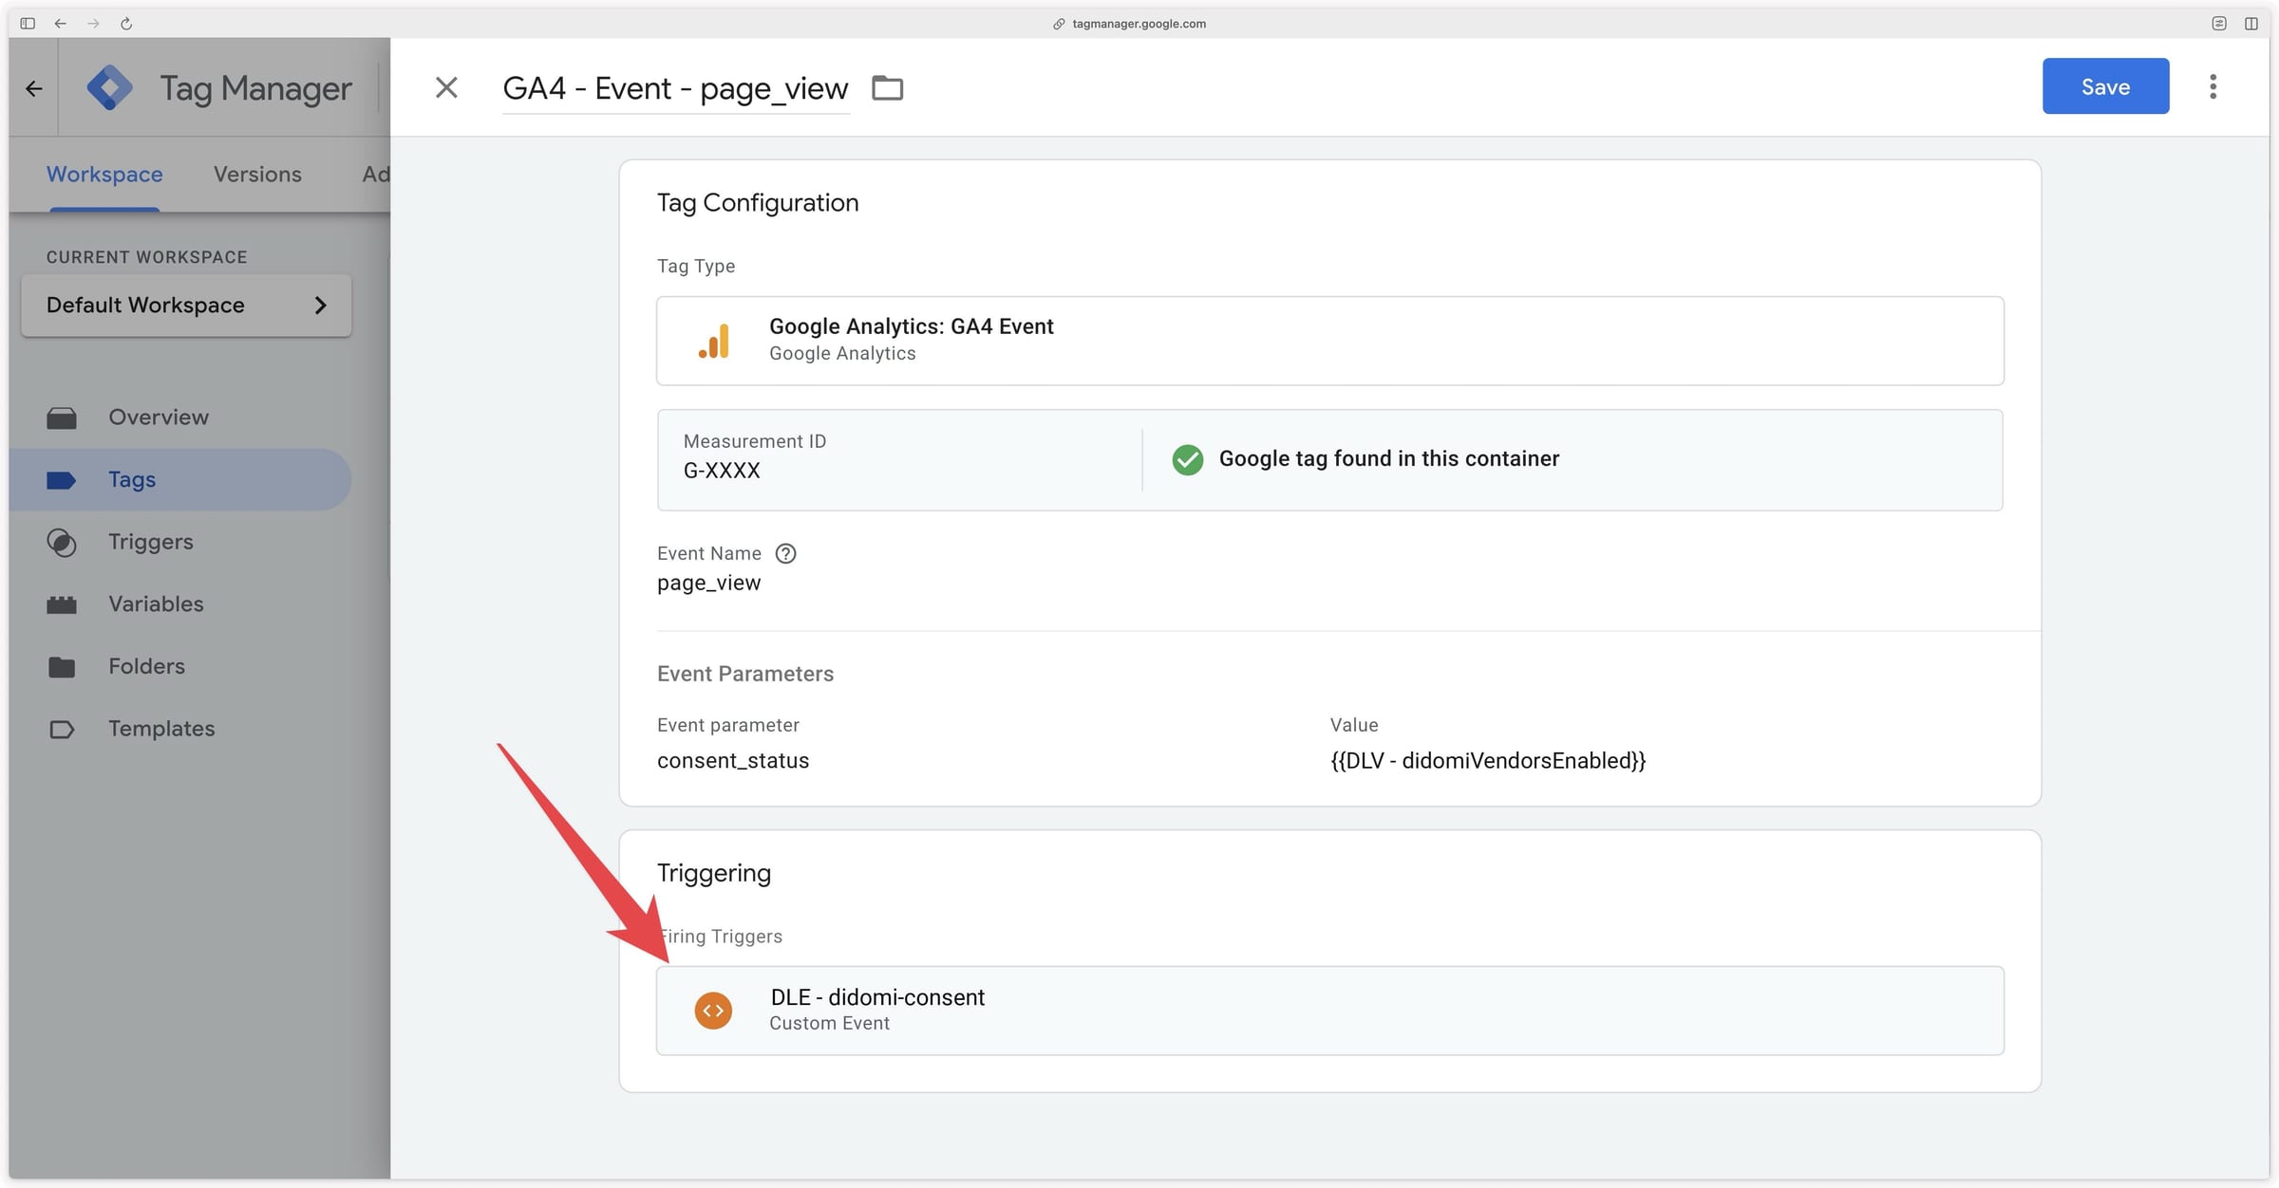This screenshot has width=2279, height=1188.
Task: Toggle the browser sidebar panel icon
Action: click(x=28, y=24)
